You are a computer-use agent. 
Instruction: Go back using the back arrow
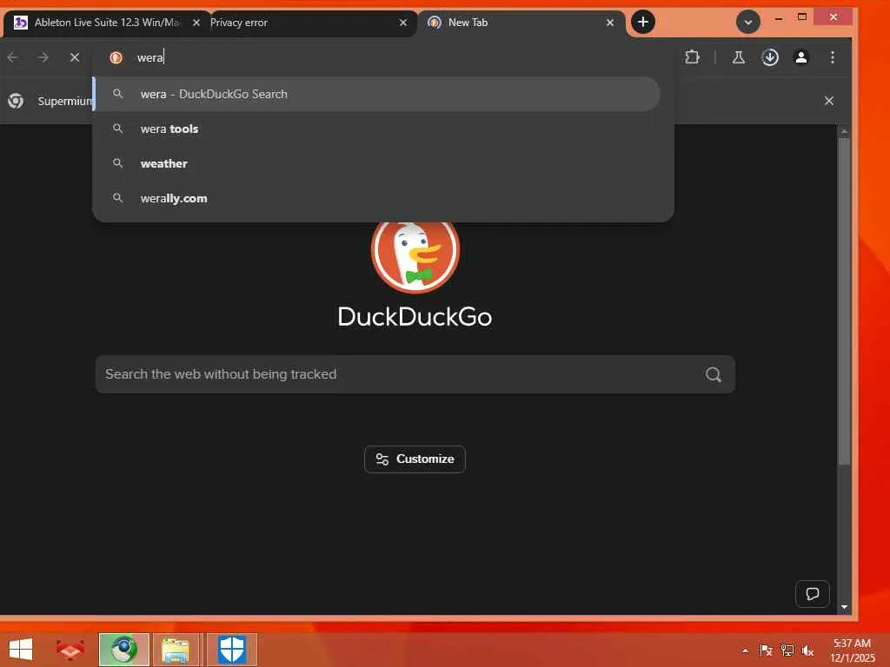[x=13, y=57]
